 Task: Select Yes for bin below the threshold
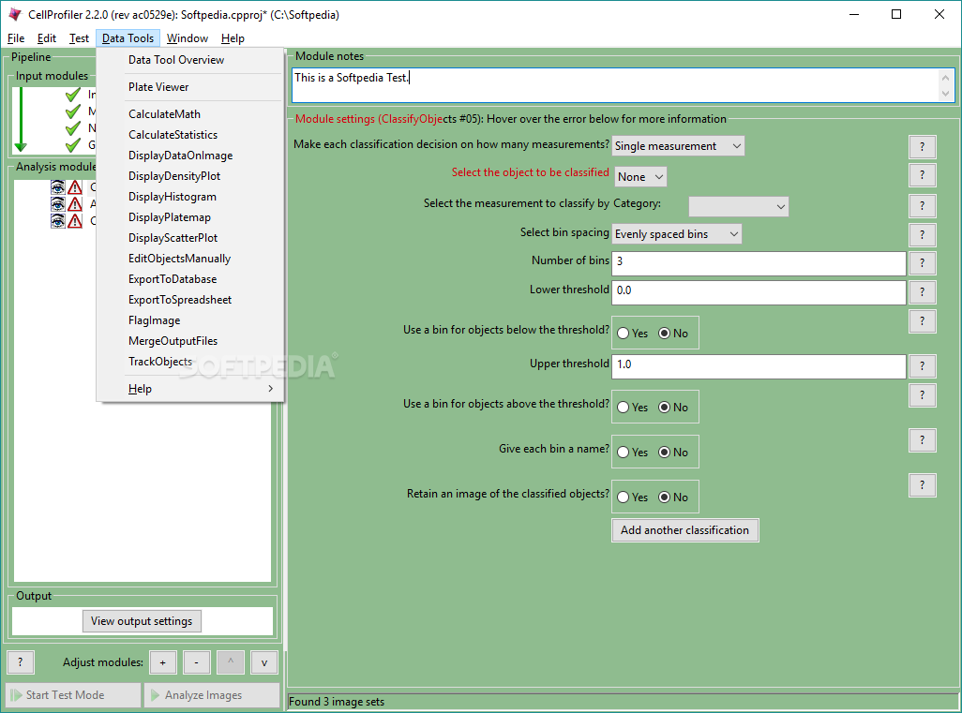coord(633,334)
